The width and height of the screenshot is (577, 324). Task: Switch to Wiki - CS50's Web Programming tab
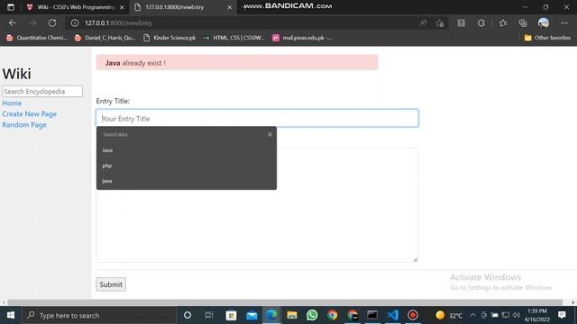click(x=76, y=7)
